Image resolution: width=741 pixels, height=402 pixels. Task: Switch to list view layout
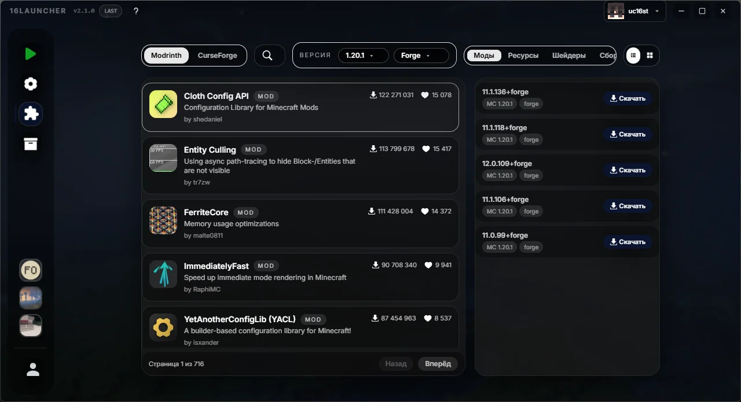(x=634, y=56)
